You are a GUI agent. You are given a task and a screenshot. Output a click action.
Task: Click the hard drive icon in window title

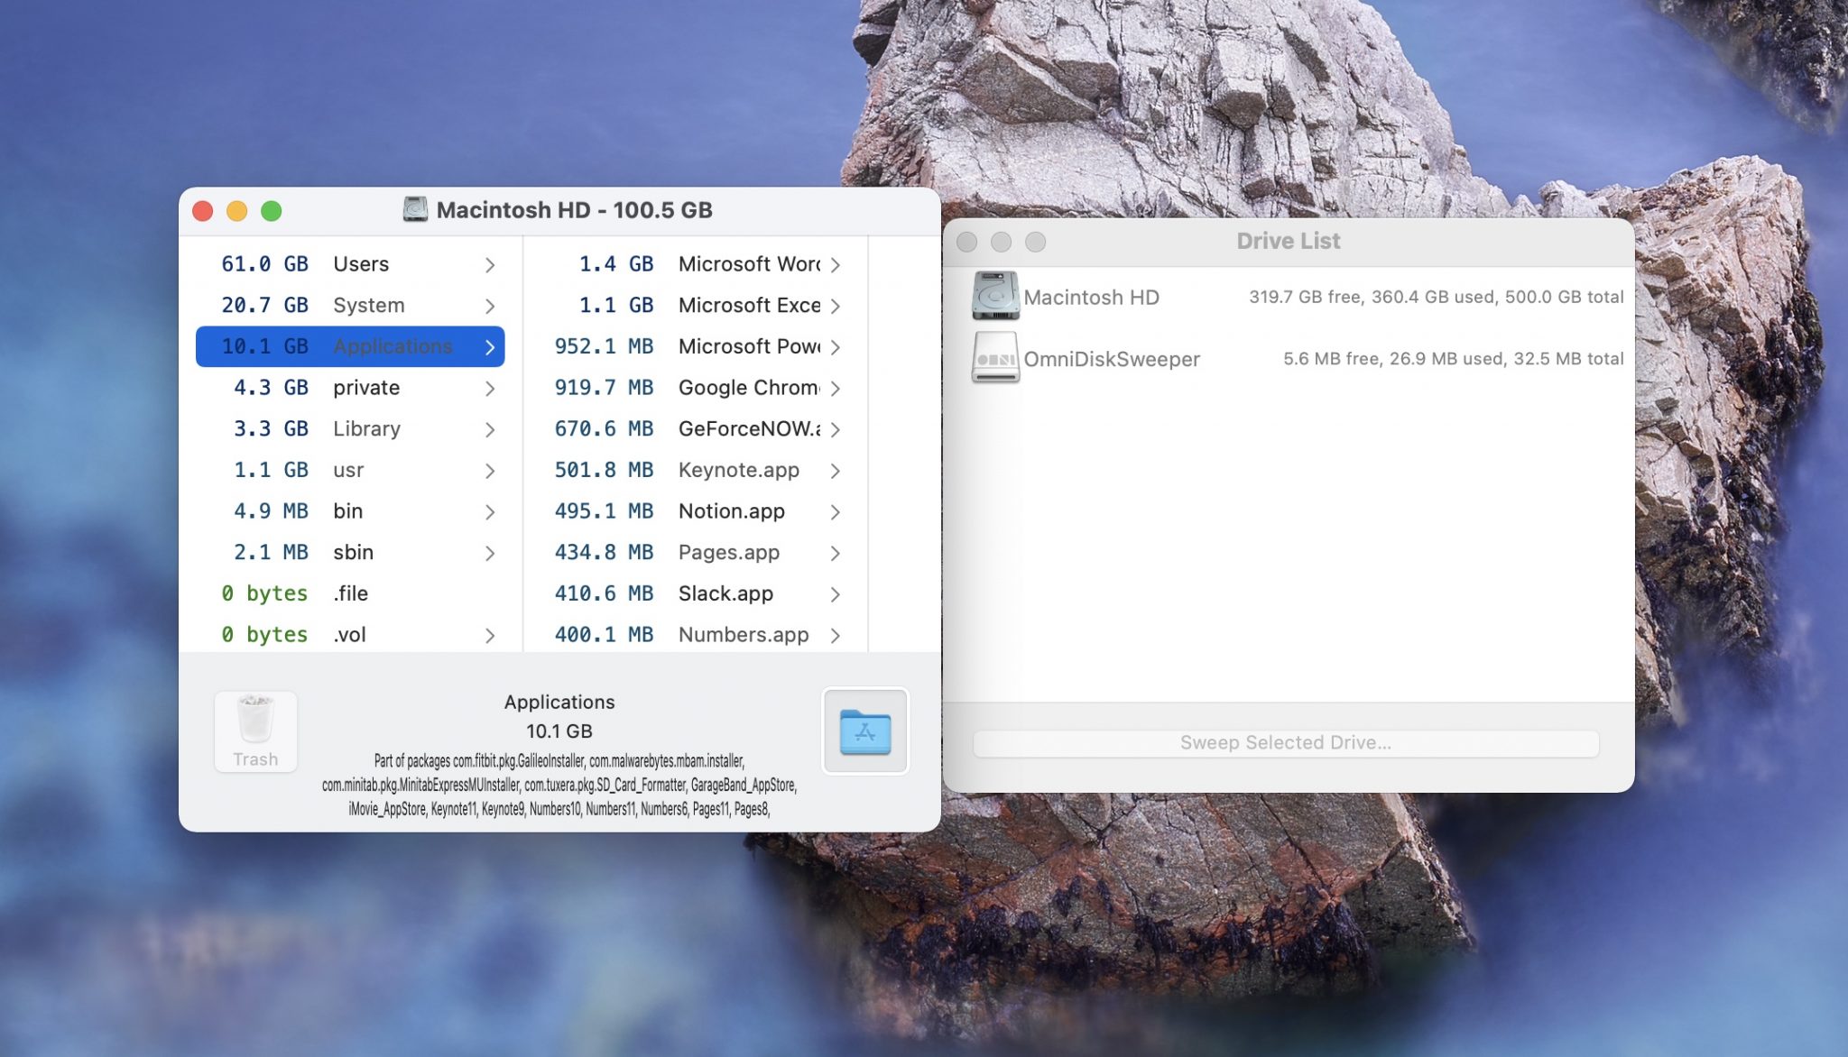(415, 210)
